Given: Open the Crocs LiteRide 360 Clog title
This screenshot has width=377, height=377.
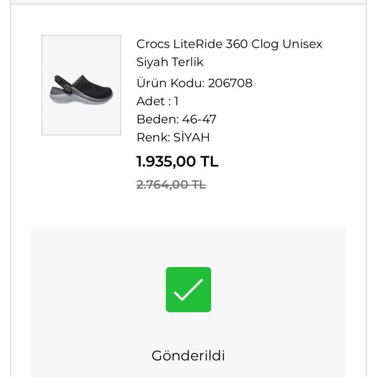Looking at the screenshot, I should pos(229,44).
